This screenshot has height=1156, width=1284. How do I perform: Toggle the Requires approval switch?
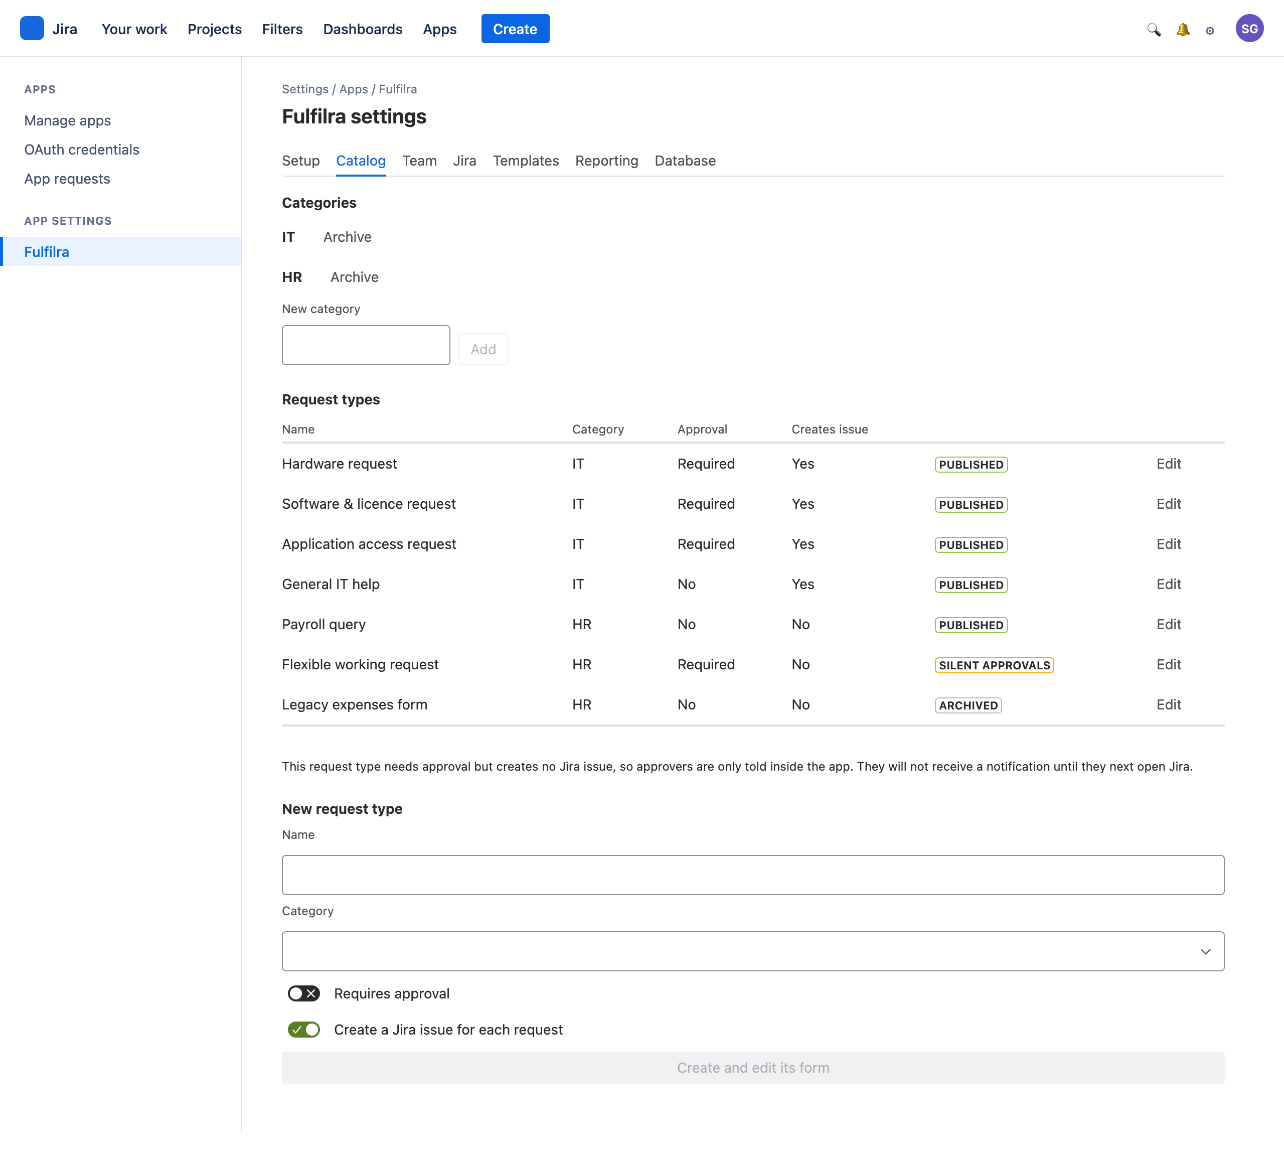[303, 993]
